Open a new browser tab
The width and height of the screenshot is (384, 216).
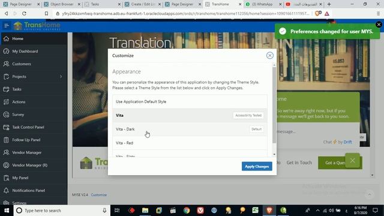pos(329,4)
